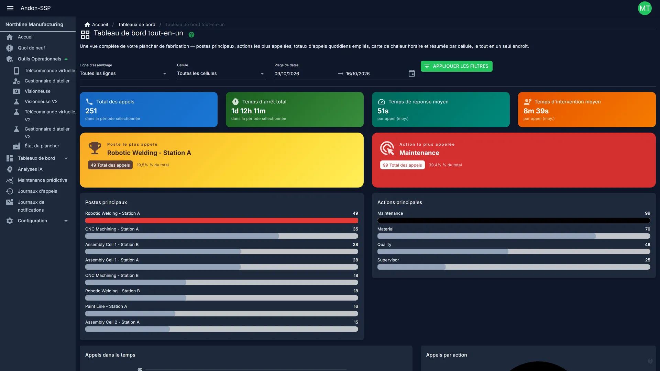Follow the Tableaux de bord breadcrumb link
Image resolution: width=660 pixels, height=371 pixels.
[x=136, y=25]
